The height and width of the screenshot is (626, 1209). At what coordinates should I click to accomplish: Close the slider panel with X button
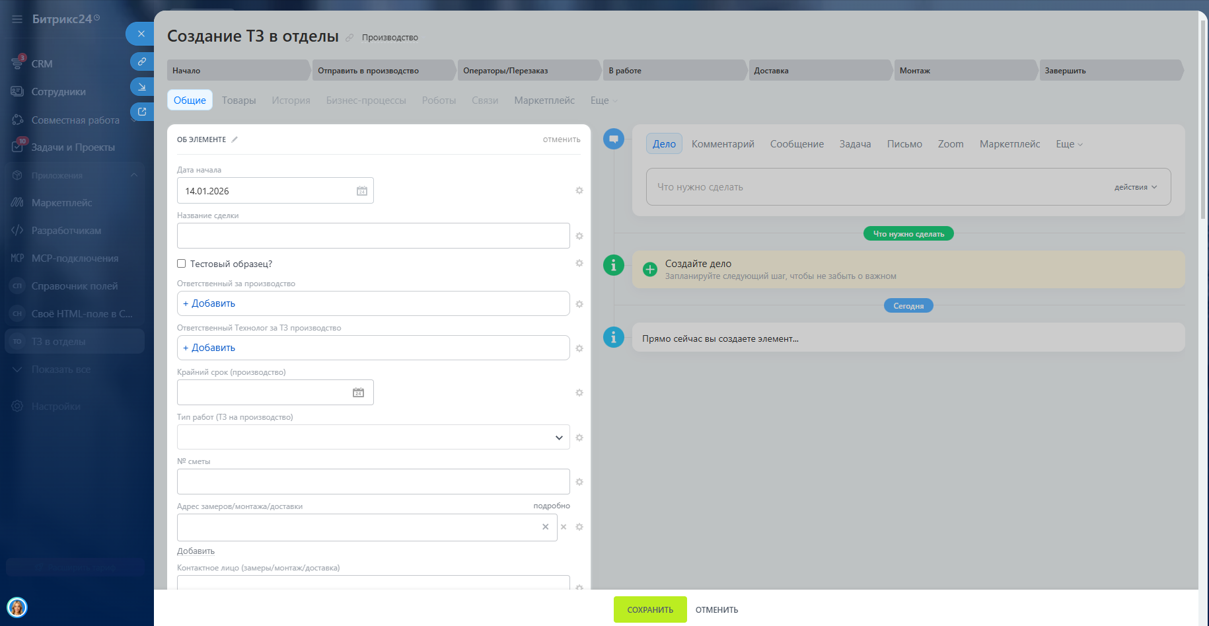pos(141,34)
